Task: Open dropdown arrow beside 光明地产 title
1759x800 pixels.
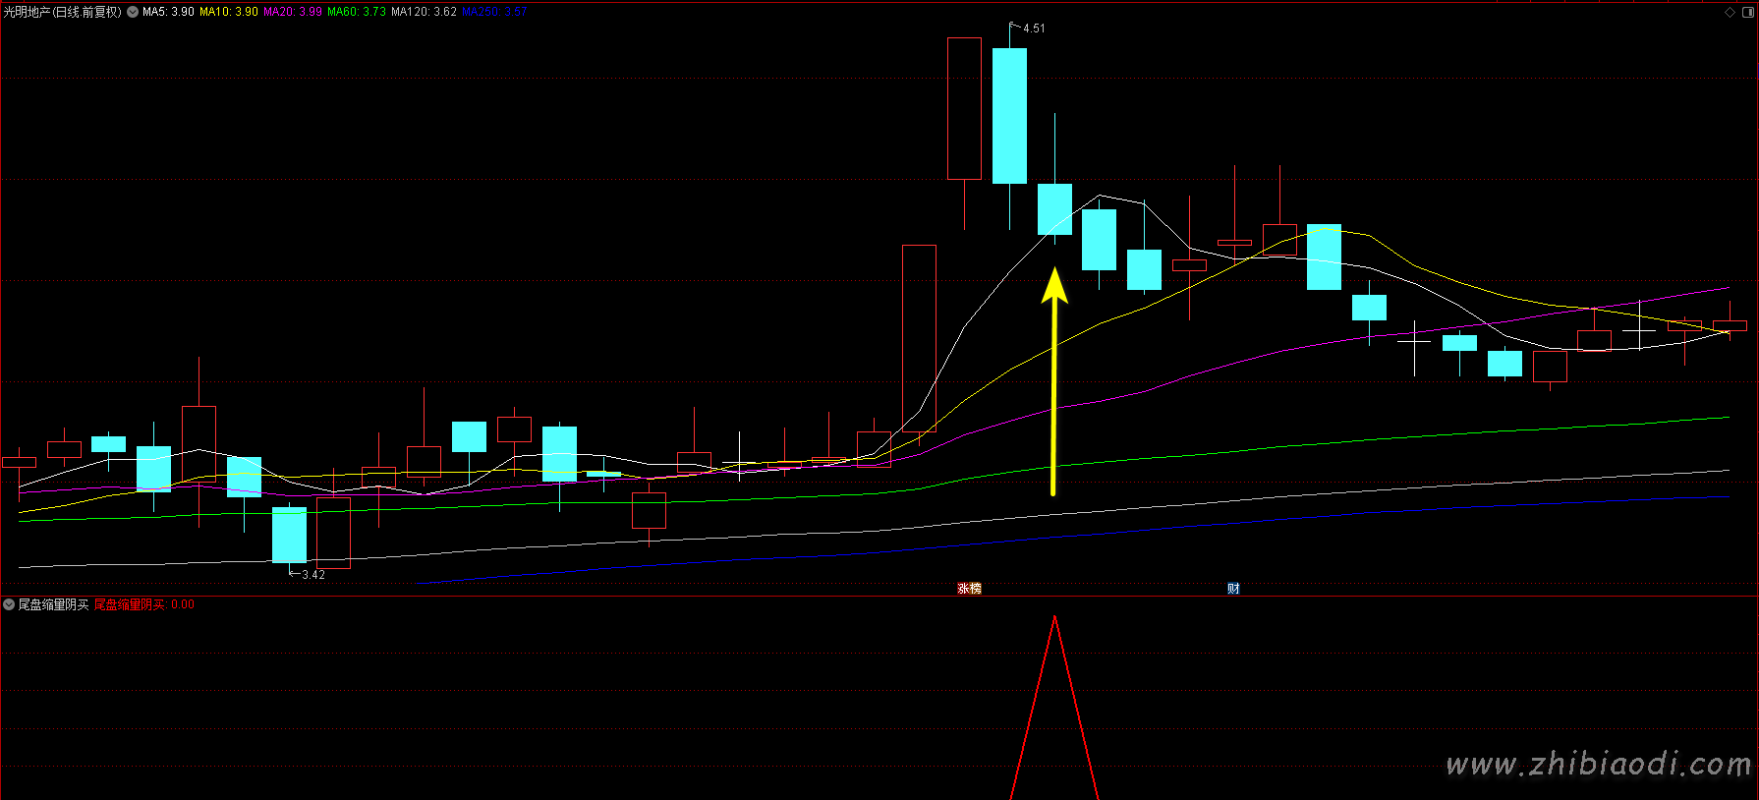Action: (x=133, y=12)
